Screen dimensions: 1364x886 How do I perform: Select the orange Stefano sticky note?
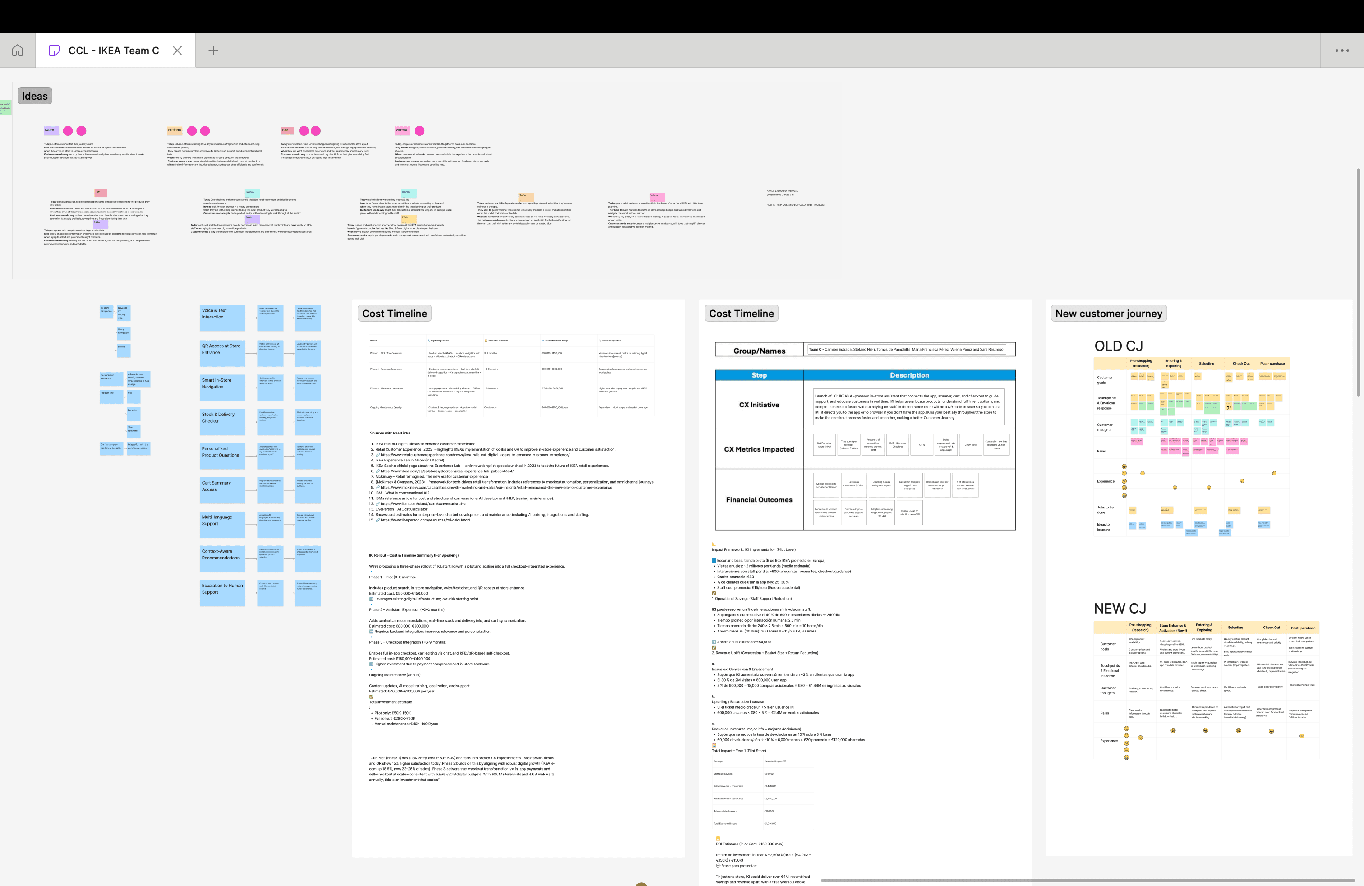[174, 130]
